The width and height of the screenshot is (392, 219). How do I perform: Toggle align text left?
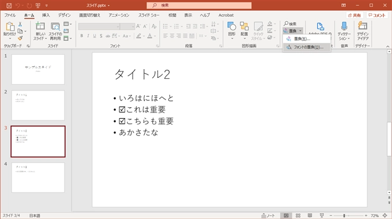click(x=165, y=36)
